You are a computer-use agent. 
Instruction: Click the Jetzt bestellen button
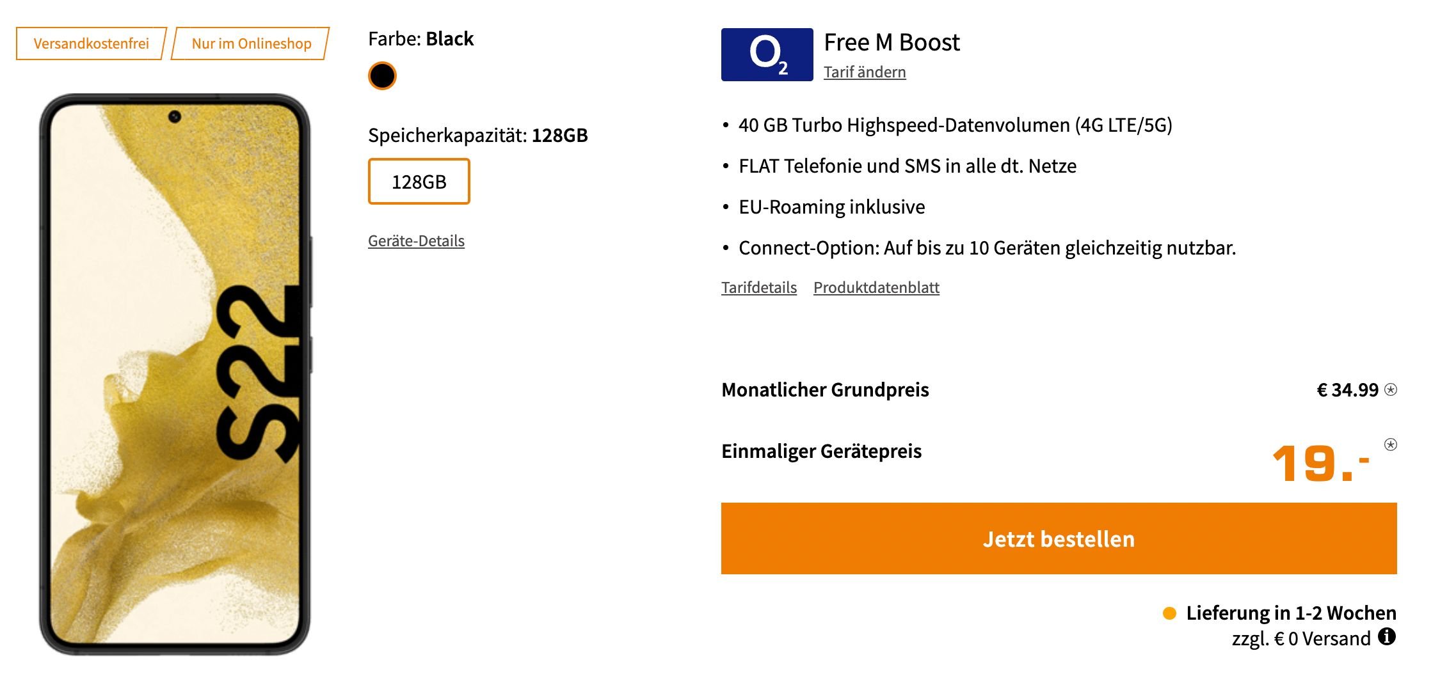coord(1059,538)
